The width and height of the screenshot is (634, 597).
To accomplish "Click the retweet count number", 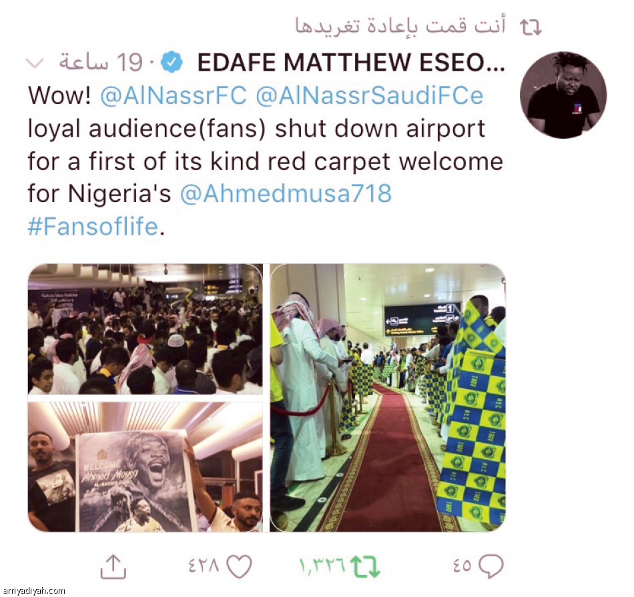I will pyautogui.click(x=322, y=566).
